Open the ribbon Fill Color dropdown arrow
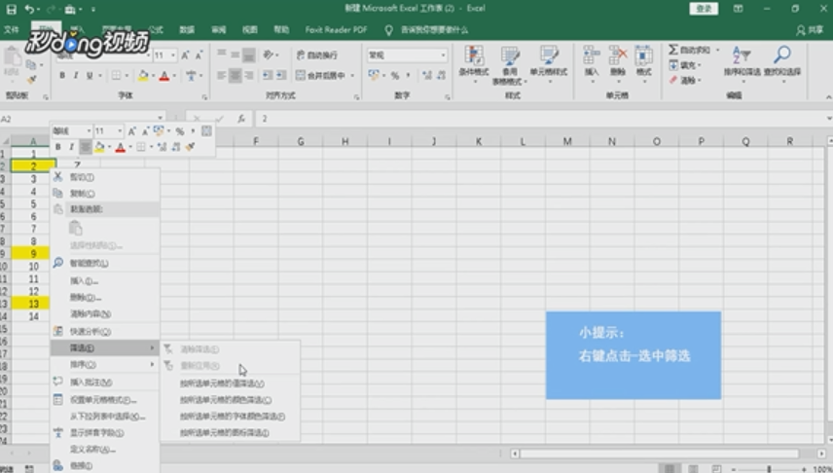The height and width of the screenshot is (473, 833). pyautogui.click(x=153, y=76)
